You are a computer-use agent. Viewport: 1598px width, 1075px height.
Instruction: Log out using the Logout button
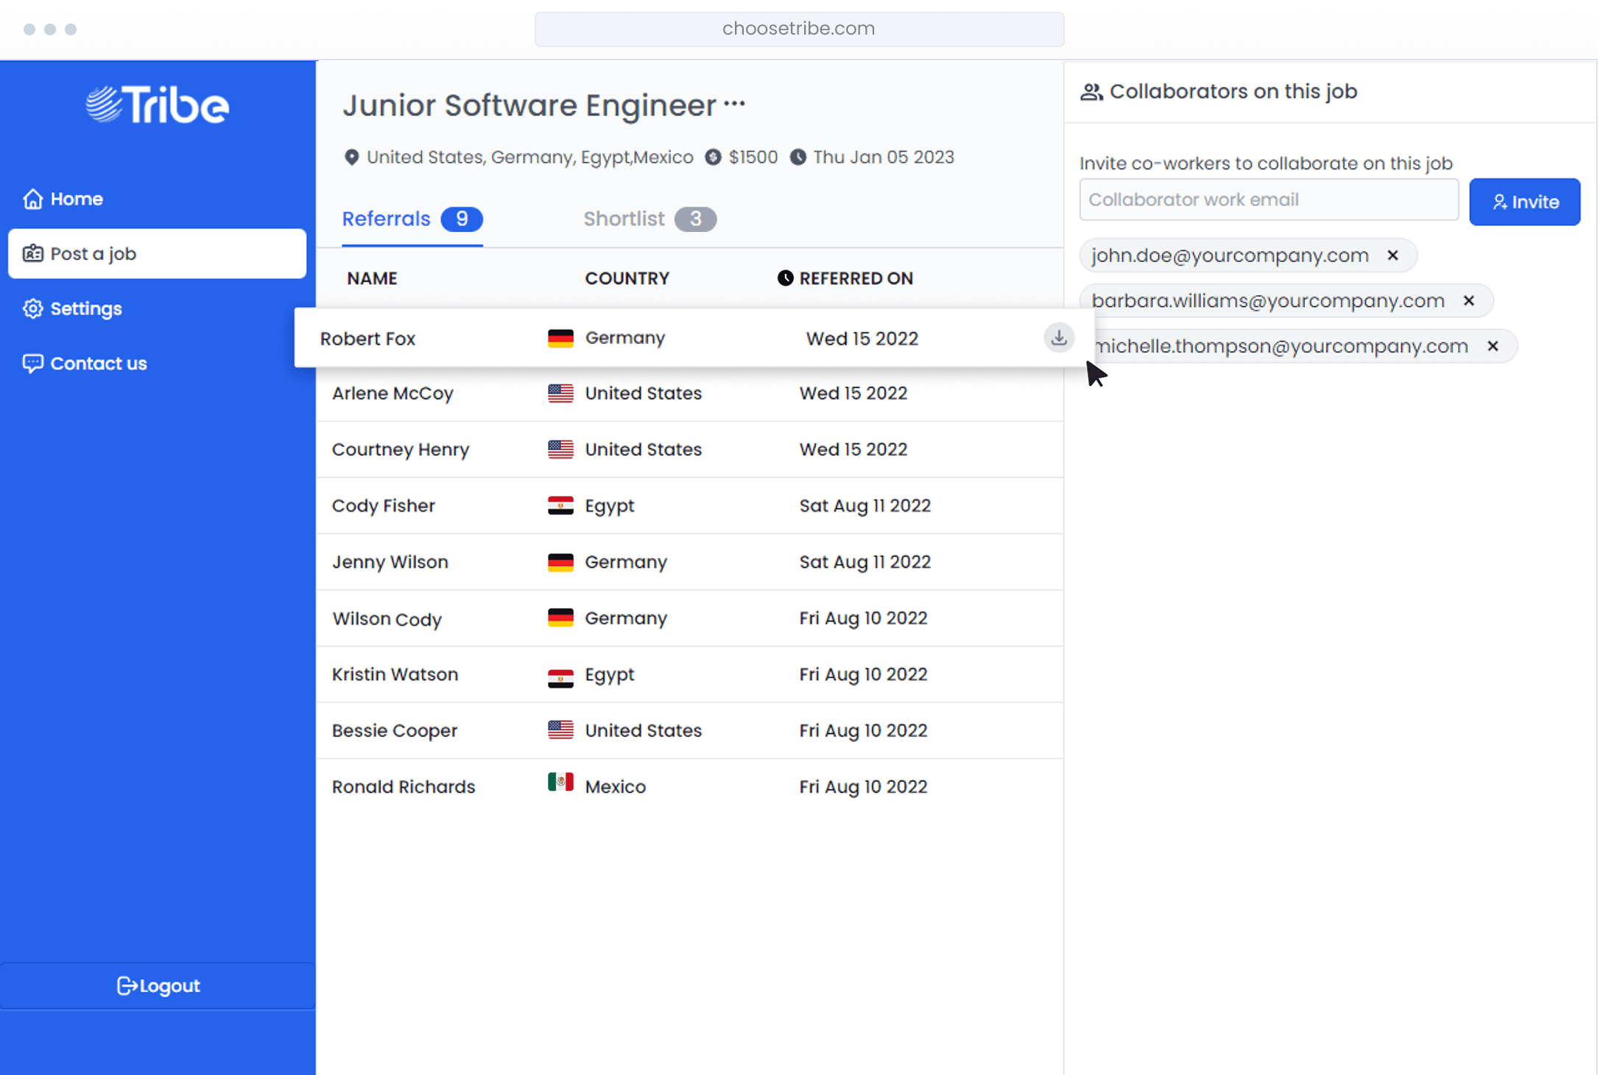point(158,985)
